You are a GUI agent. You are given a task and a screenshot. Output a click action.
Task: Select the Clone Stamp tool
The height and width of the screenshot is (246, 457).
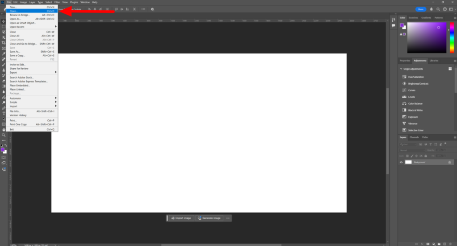pos(4,70)
